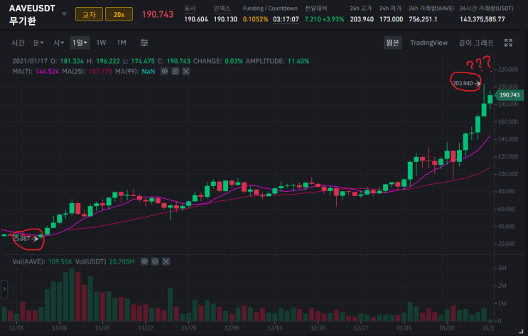The width and height of the screenshot is (528, 336).
Task: Click the USDT volume 143,375,585.77
Action: 483,19
